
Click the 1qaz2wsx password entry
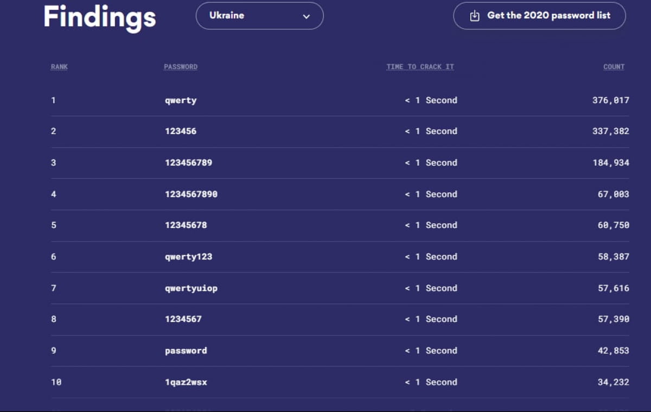(186, 382)
